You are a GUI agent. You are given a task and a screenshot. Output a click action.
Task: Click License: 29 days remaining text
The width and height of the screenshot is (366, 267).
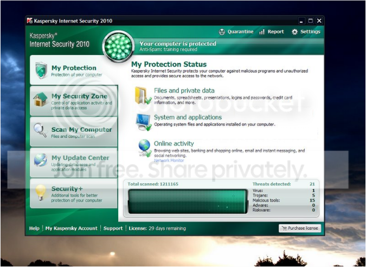click(157, 228)
